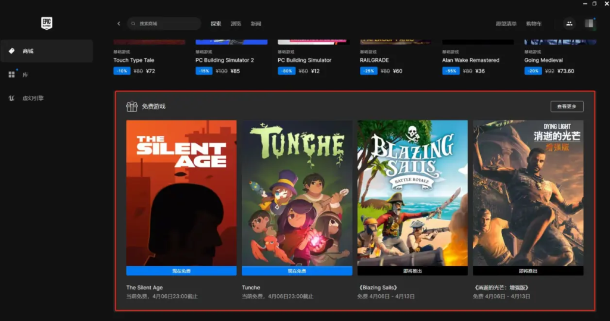Click 现在免费 under Tunche
This screenshot has height=321, width=610.
(x=297, y=271)
